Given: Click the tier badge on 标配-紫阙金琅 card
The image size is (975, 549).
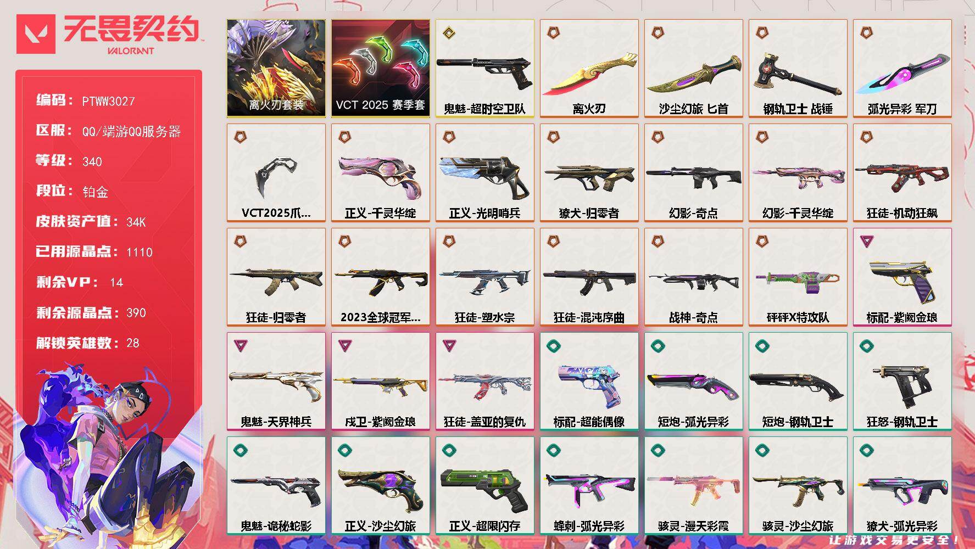Looking at the screenshot, I should tap(867, 242).
